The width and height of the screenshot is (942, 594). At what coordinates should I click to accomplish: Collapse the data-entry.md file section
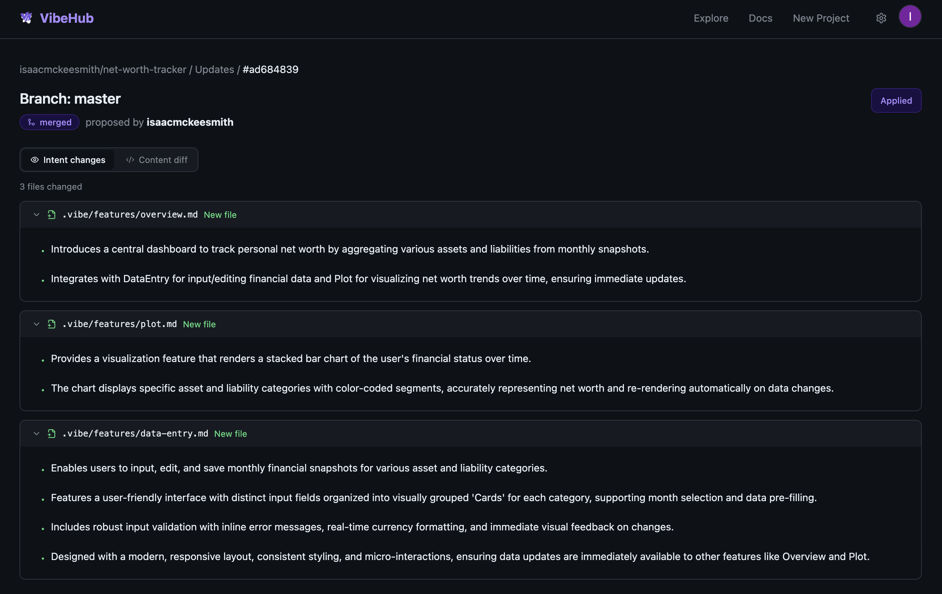tap(37, 433)
